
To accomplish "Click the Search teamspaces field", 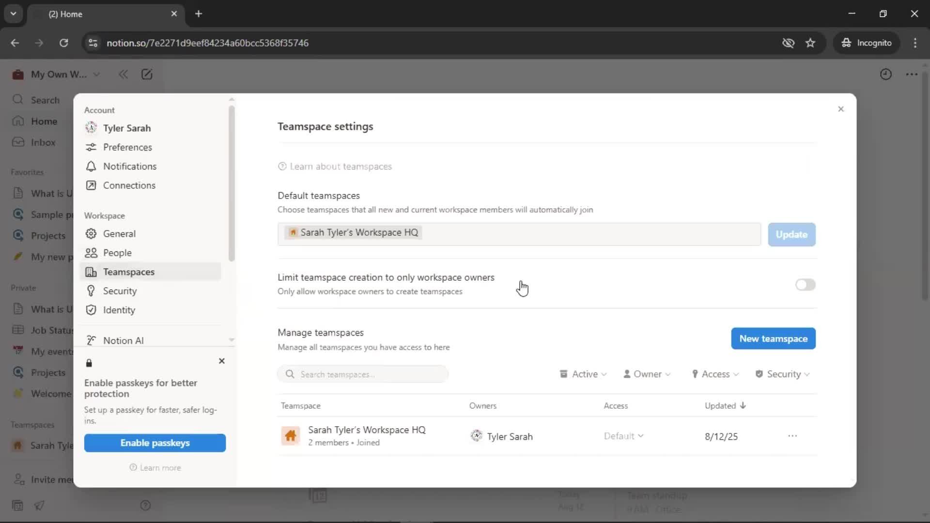I will point(363,374).
